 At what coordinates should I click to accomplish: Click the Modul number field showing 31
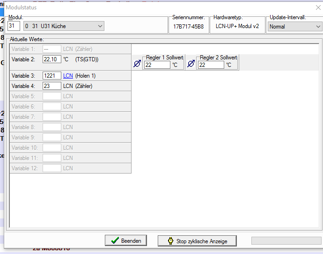[14, 26]
